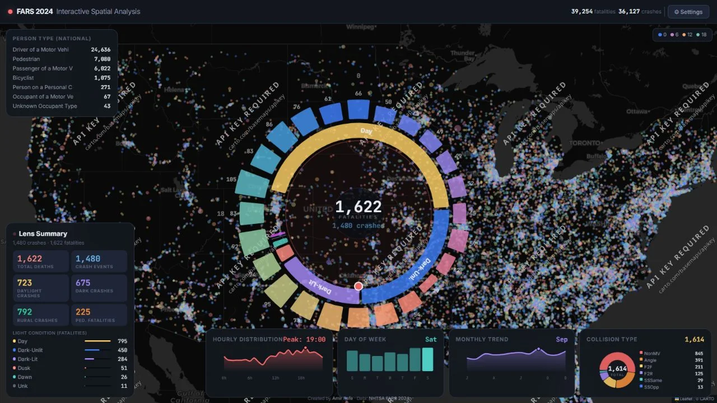
Task: Click the Crash Events 1,480 card
Action: tap(99, 261)
